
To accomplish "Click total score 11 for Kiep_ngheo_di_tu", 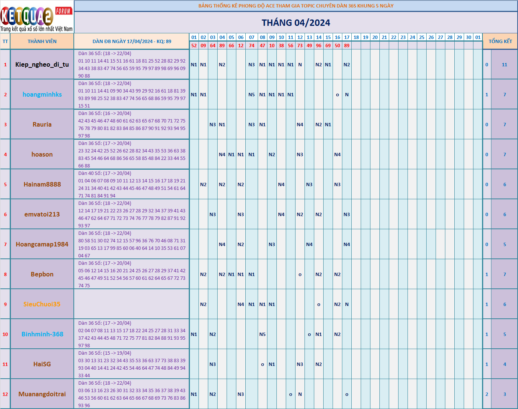I will [x=505, y=64].
